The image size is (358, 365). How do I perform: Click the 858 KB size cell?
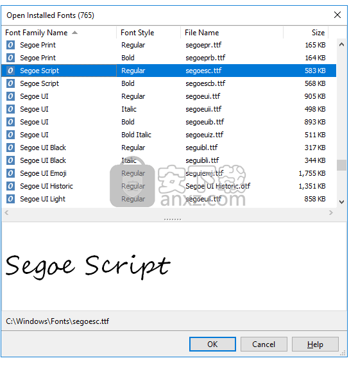point(315,199)
